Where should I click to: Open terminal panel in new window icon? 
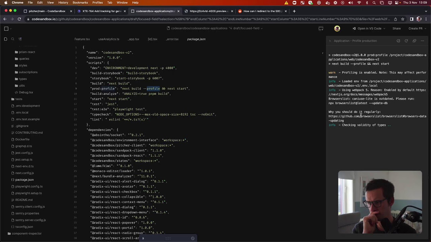[x=415, y=41]
